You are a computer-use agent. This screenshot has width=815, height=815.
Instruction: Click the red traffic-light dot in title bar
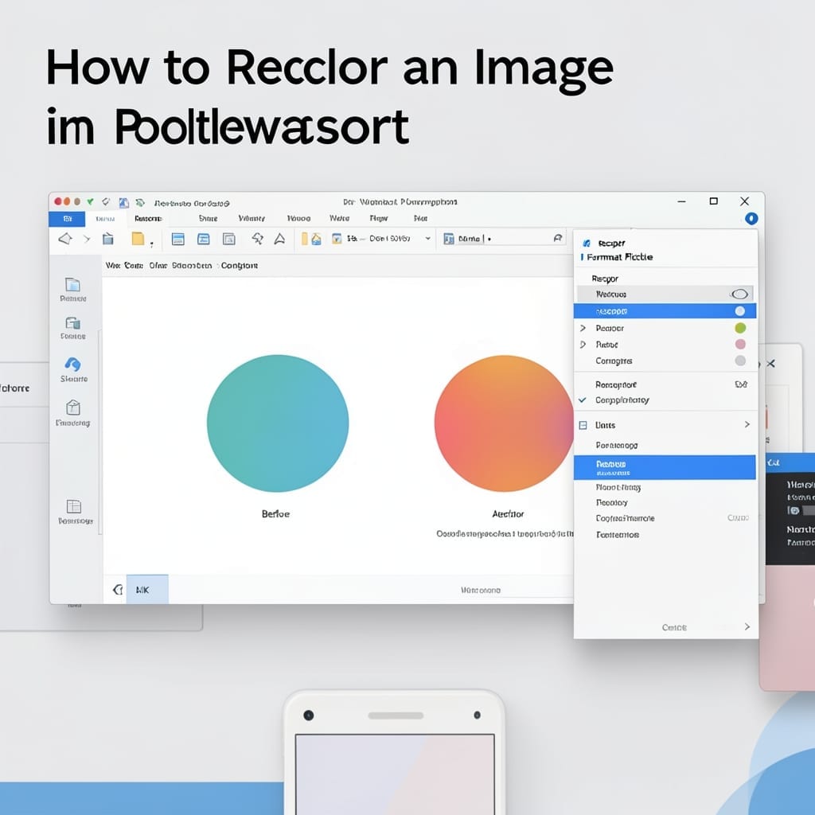click(x=57, y=201)
